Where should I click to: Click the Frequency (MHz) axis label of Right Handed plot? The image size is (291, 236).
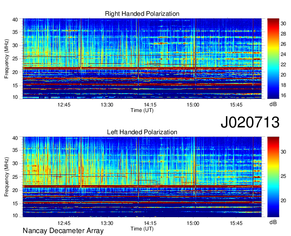6,59
